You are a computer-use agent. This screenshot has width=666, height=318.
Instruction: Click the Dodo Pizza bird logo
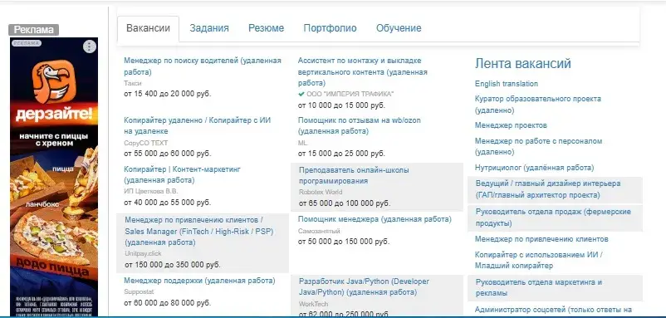(x=53, y=81)
